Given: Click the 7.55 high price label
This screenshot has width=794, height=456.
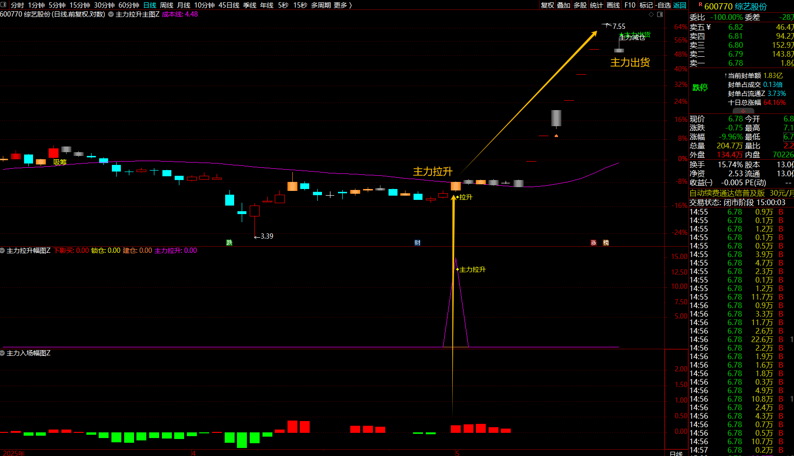Looking at the screenshot, I should click(619, 26).
